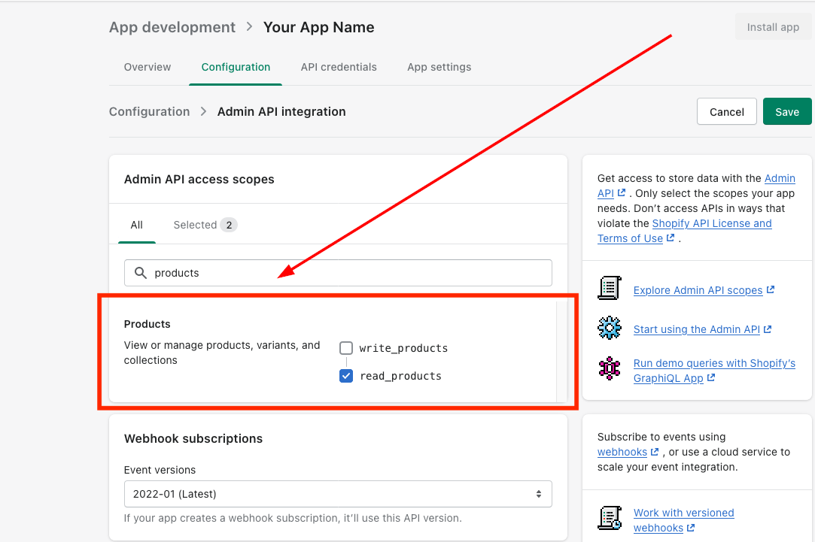Open the Event versions dropdown
The image size is (815, 542).
[x=338, y=494]
